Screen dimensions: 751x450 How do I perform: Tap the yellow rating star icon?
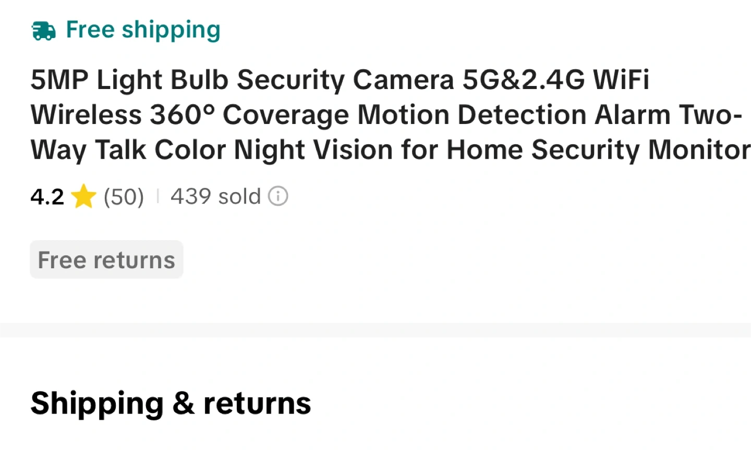(x=83, y=197)
